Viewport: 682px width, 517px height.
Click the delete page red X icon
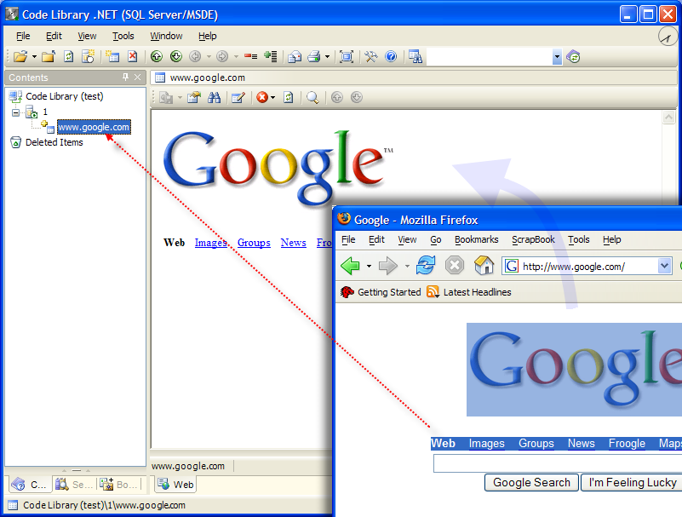pyautogui.click(x=133, y=56)
